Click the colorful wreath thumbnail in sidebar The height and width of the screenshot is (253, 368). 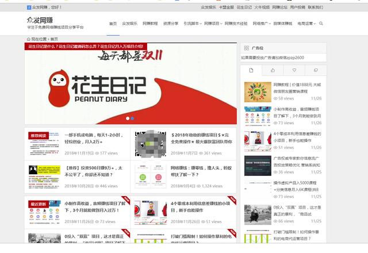coord(258,92)
